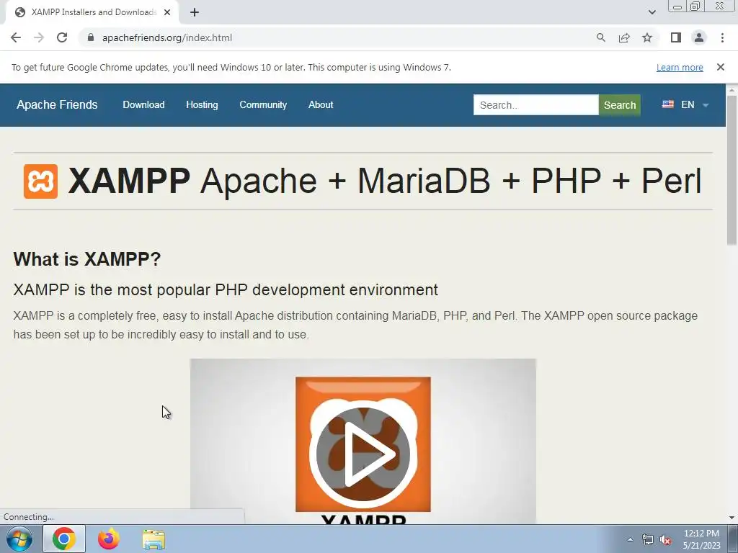Open the Learn more link
Screen dimensions: 738x553
point(680,67)
